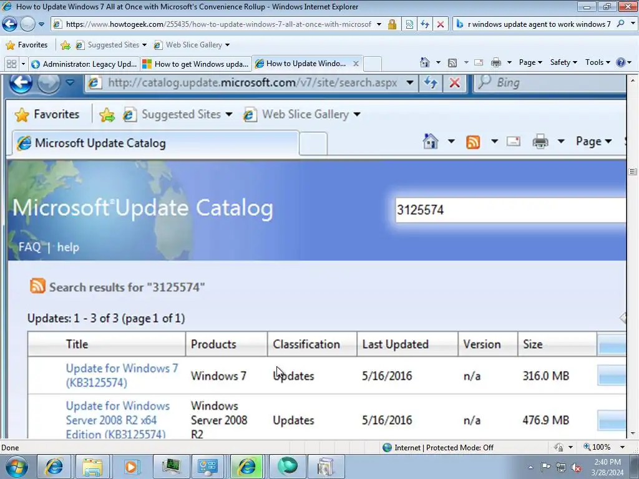
Task: Open the Print options dropdown arrow
Action: click(509, 62)
